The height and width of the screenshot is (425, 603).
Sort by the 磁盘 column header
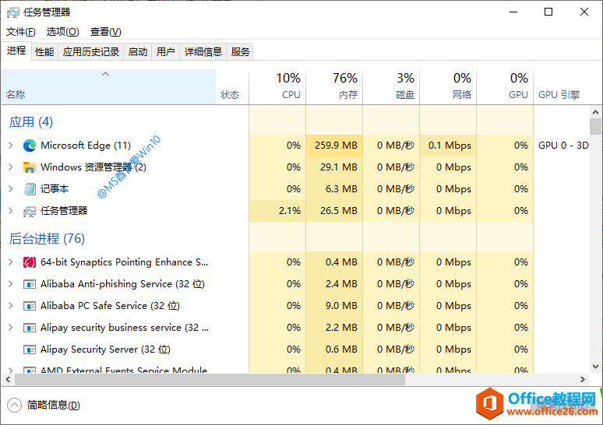click(x=391, y=87)
